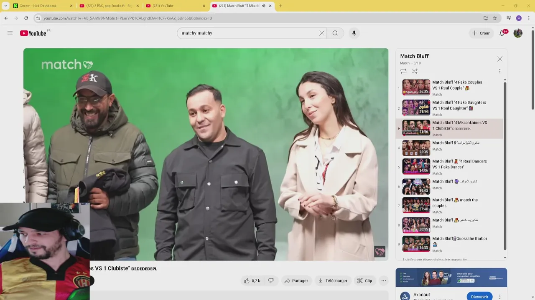This screenshot has width=535, height=300.
Task: Go back in browser history
Action: coord(6,18)
